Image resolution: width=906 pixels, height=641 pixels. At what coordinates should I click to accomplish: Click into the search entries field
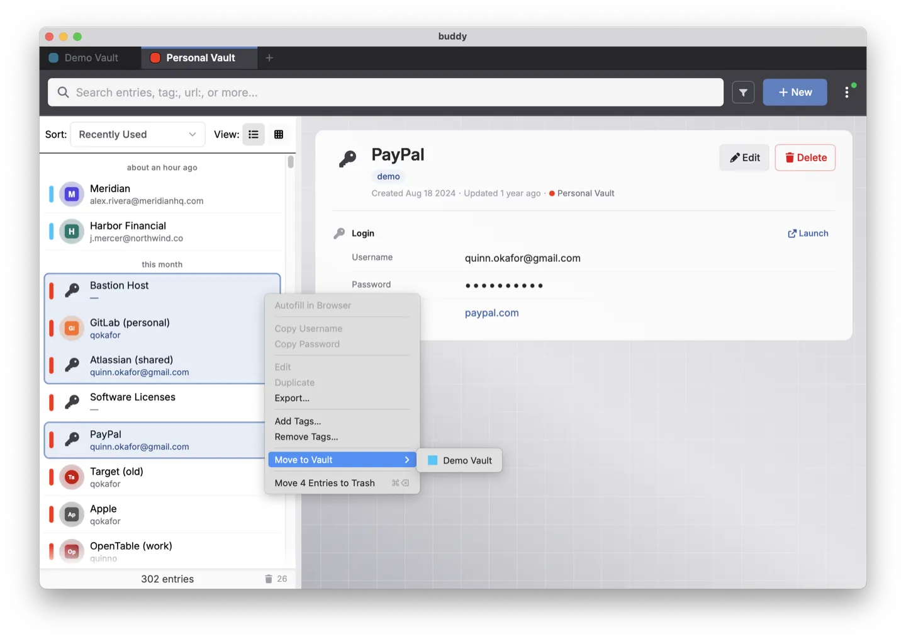point(386,93)
